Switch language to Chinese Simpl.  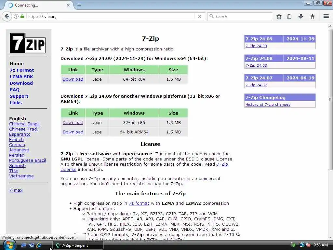pos(24,124)
